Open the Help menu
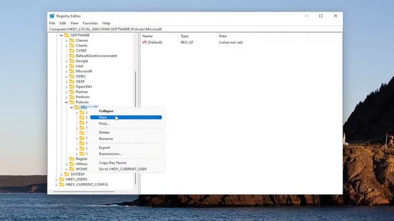 (106, 23)
